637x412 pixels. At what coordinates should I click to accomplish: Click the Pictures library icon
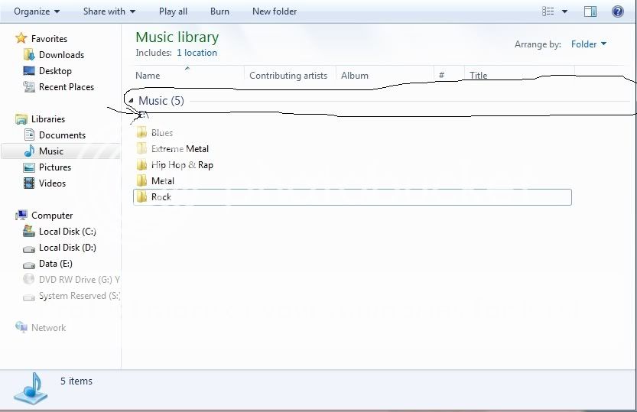(x=29, y=167)
